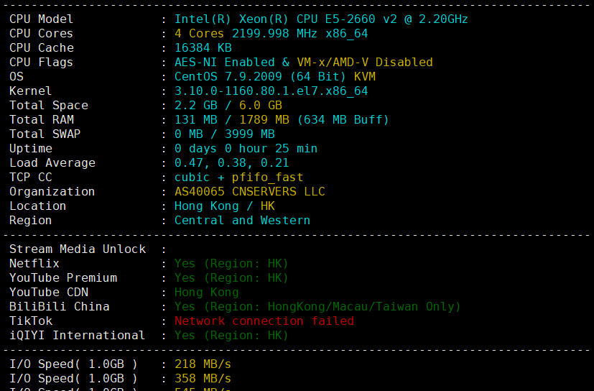Click the iQIYI International result Yes (Region: HK)
The image size is (594, 391).
231,336
